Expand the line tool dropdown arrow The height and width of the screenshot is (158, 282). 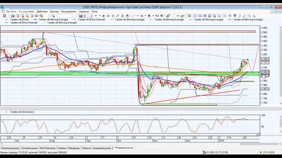coord(137,16)
